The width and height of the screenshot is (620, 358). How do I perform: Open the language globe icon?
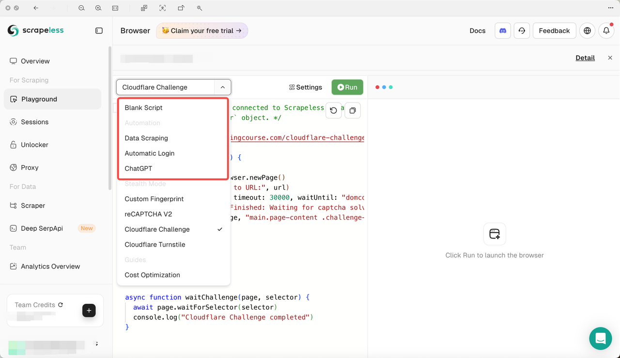coord(587,30)
